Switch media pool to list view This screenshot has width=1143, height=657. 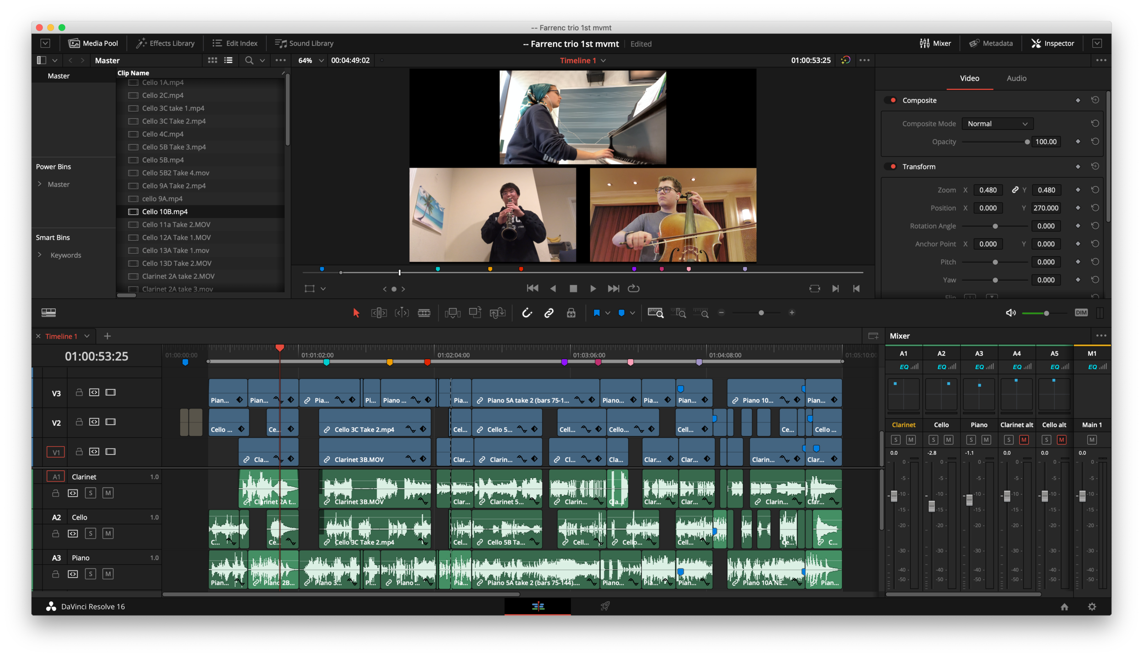click(x=228, y=60)
